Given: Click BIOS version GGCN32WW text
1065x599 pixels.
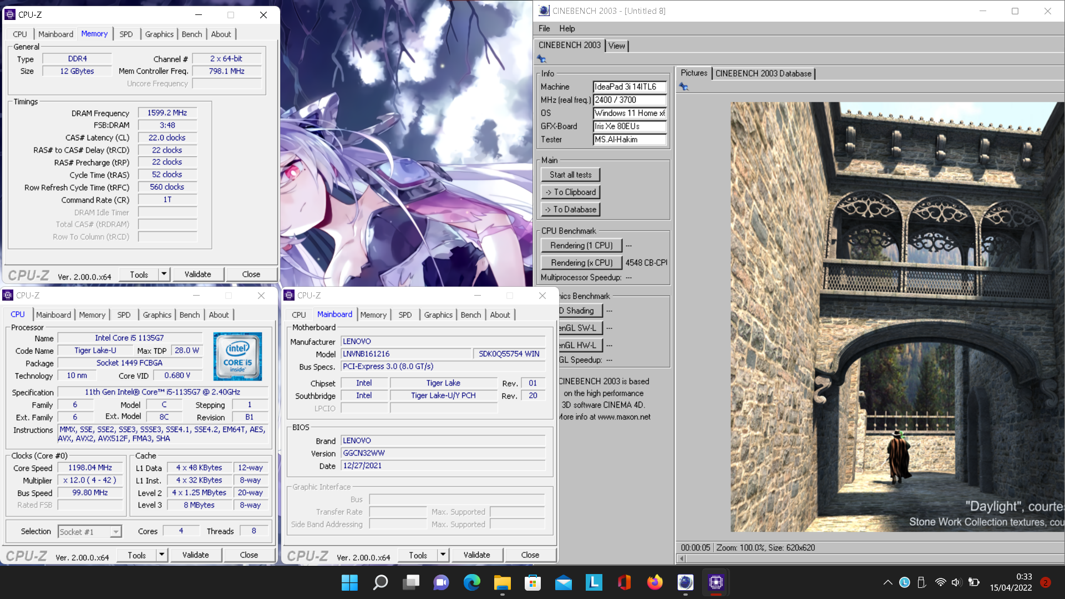Looking at the screenshot, I should pyautogui.click(x=364, y=453).
